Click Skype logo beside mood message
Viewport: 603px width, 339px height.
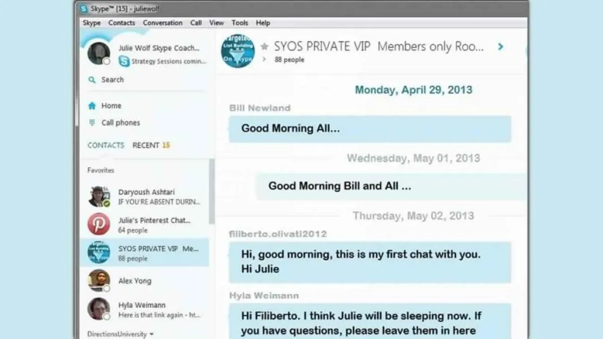click(x=124, y=61)
